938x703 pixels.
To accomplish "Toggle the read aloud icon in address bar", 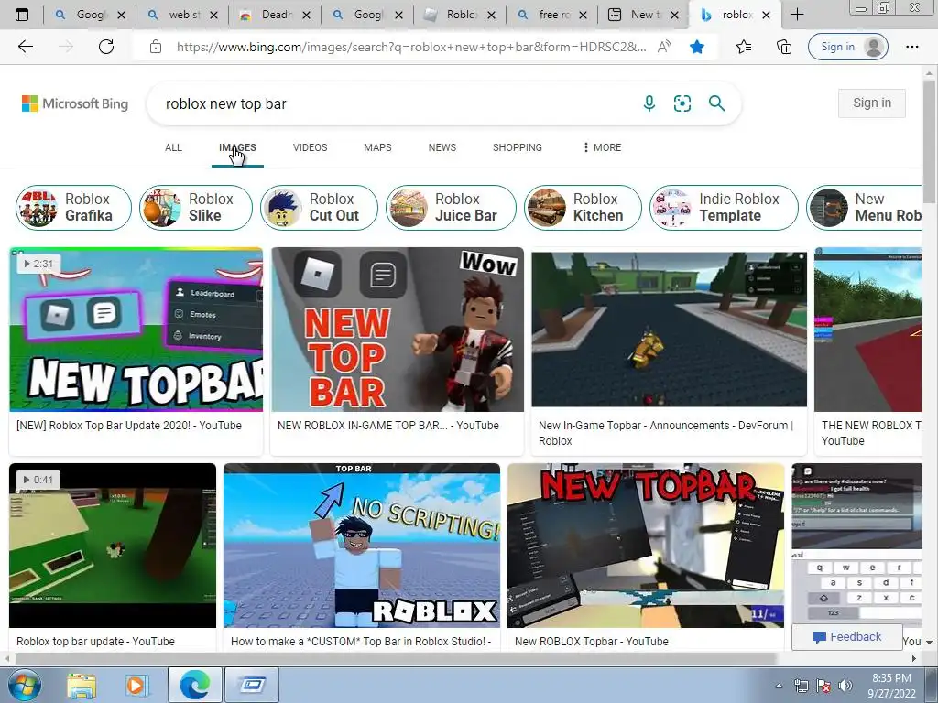I will tap(664, 47).
